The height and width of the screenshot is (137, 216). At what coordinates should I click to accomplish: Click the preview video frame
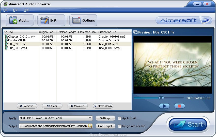coord(173,64)
